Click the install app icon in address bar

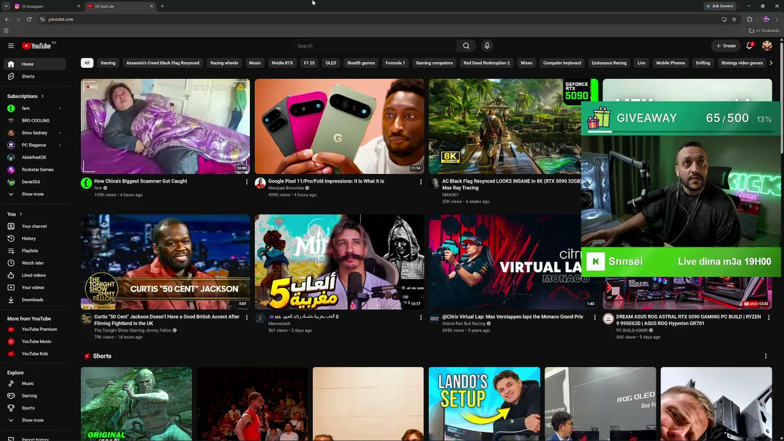[724, 20]
